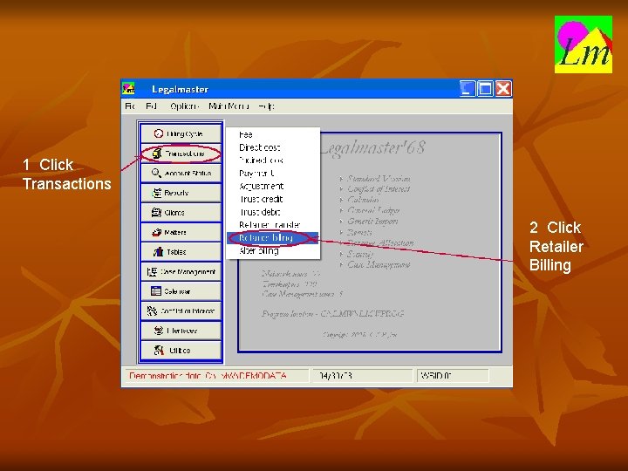Click the Legalmaster'68 heading text
Screen dimensions: 628x471
372,148
